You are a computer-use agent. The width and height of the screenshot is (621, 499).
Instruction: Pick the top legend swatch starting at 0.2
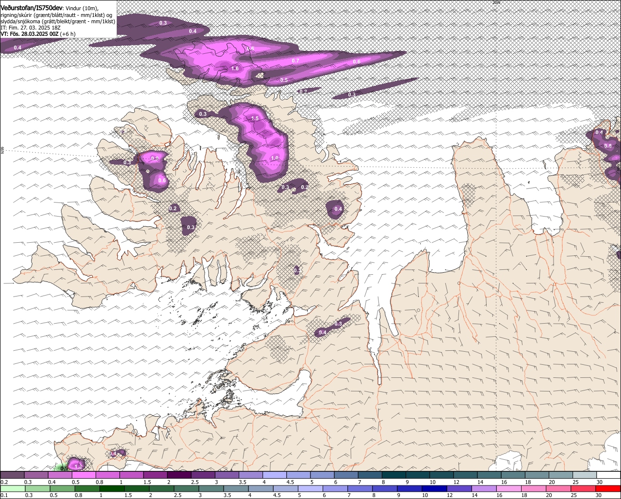12,475
